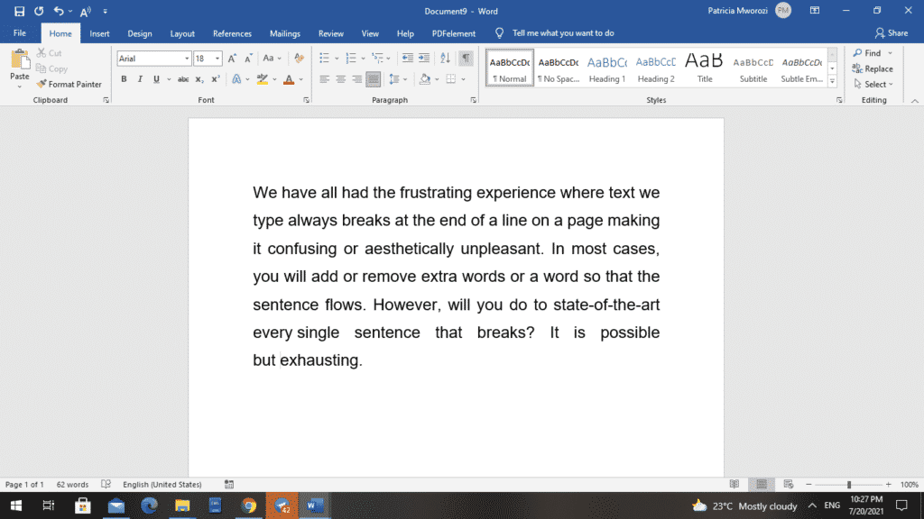This screenshot has width=924, height=519.
Task: Shrink the font size with the smaller A
Action: (x=248, y=59)
